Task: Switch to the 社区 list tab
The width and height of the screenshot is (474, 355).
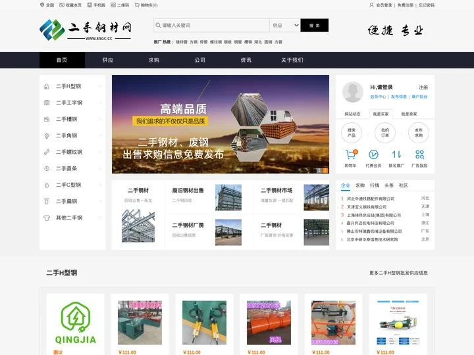Action: [404, 185]
